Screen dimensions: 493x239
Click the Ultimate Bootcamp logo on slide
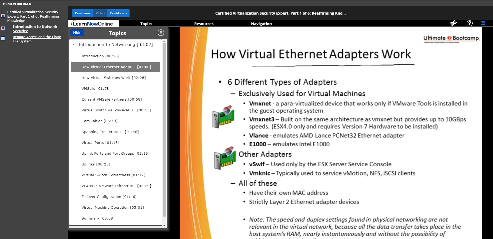click(x=451, y=39)
